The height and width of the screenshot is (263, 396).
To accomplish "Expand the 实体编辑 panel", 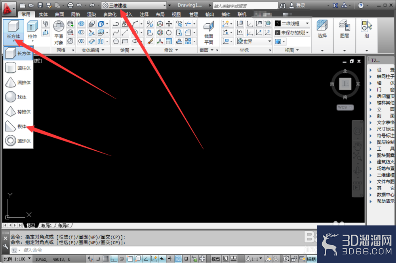I will click(x=93, y=50).
